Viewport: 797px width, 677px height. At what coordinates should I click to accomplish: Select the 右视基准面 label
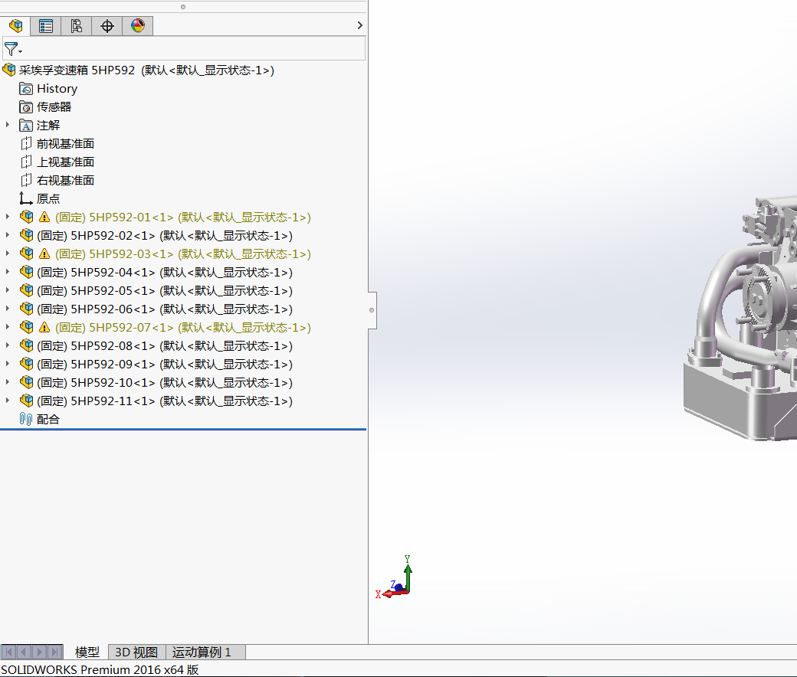tap(65, 180)
